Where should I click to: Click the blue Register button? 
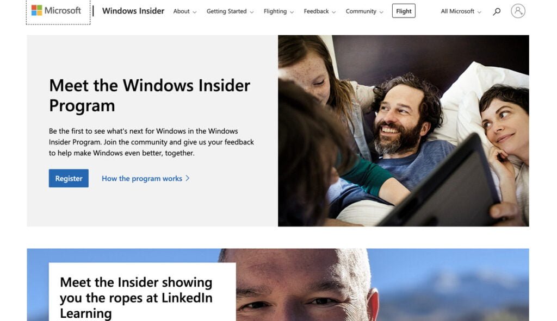pos(69,178)
